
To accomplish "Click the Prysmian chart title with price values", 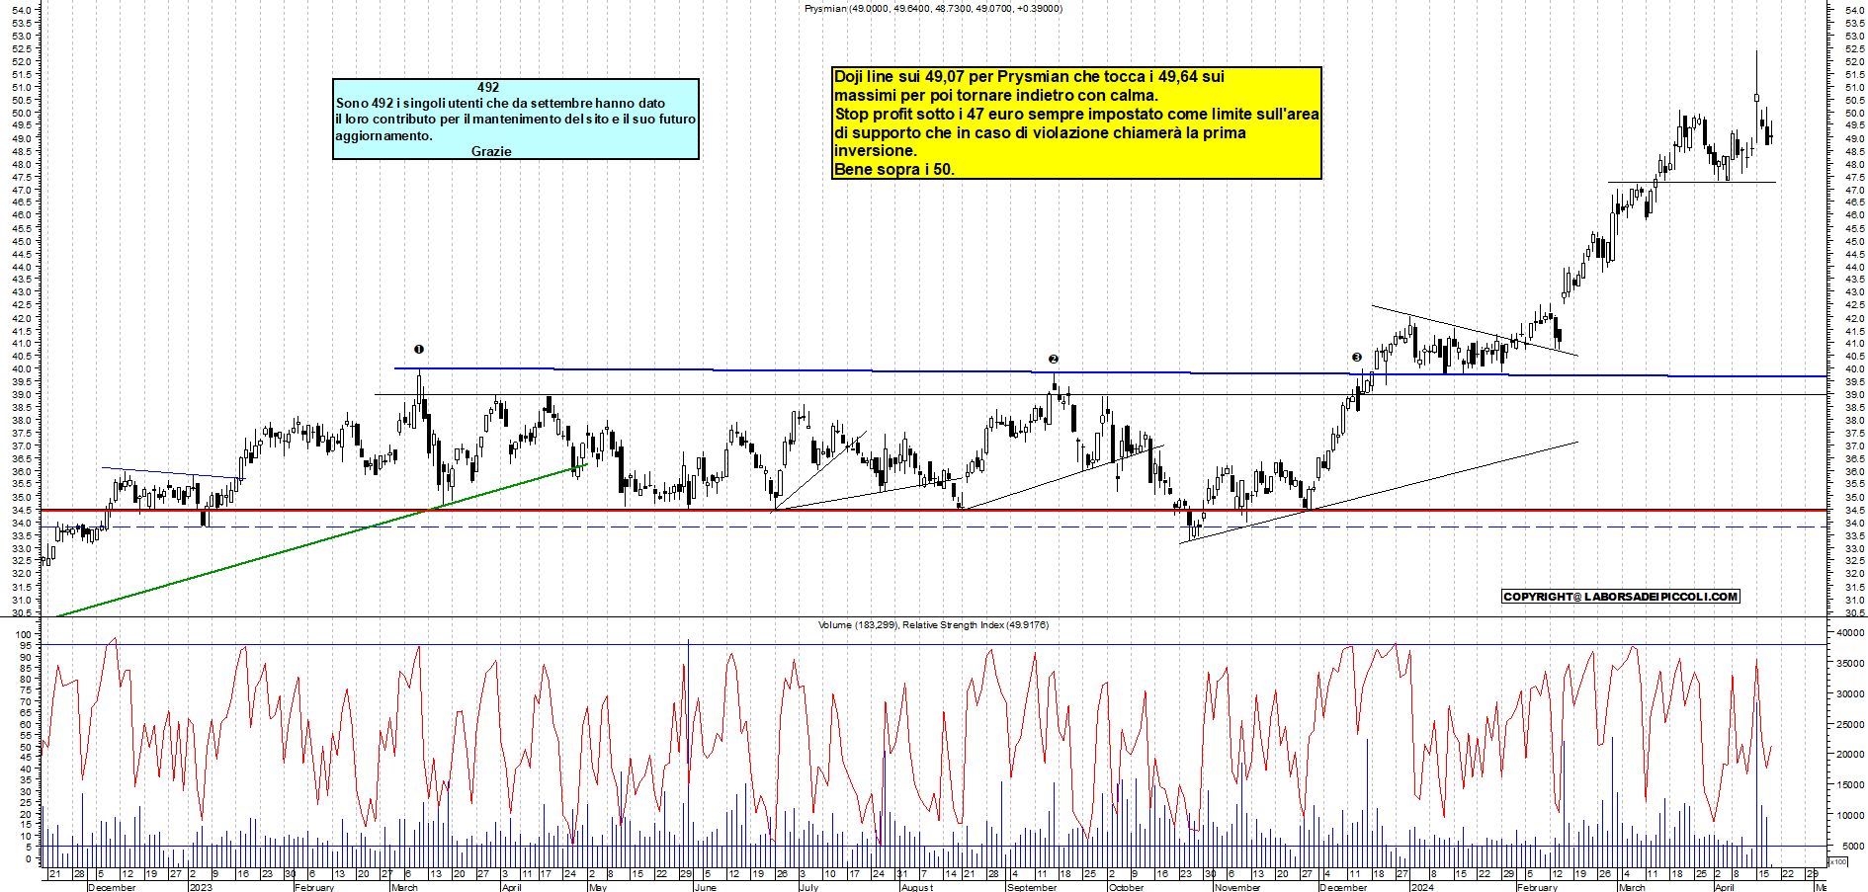I will pos(933,8).
